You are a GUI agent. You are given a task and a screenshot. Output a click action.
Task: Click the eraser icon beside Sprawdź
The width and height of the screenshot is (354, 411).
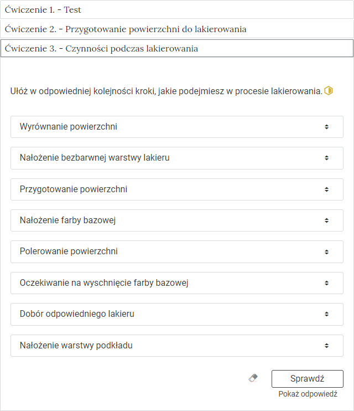click(253, 378)
